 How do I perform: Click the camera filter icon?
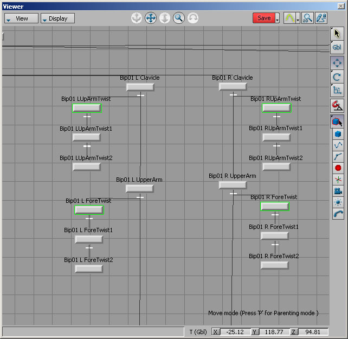click(338, 191)
